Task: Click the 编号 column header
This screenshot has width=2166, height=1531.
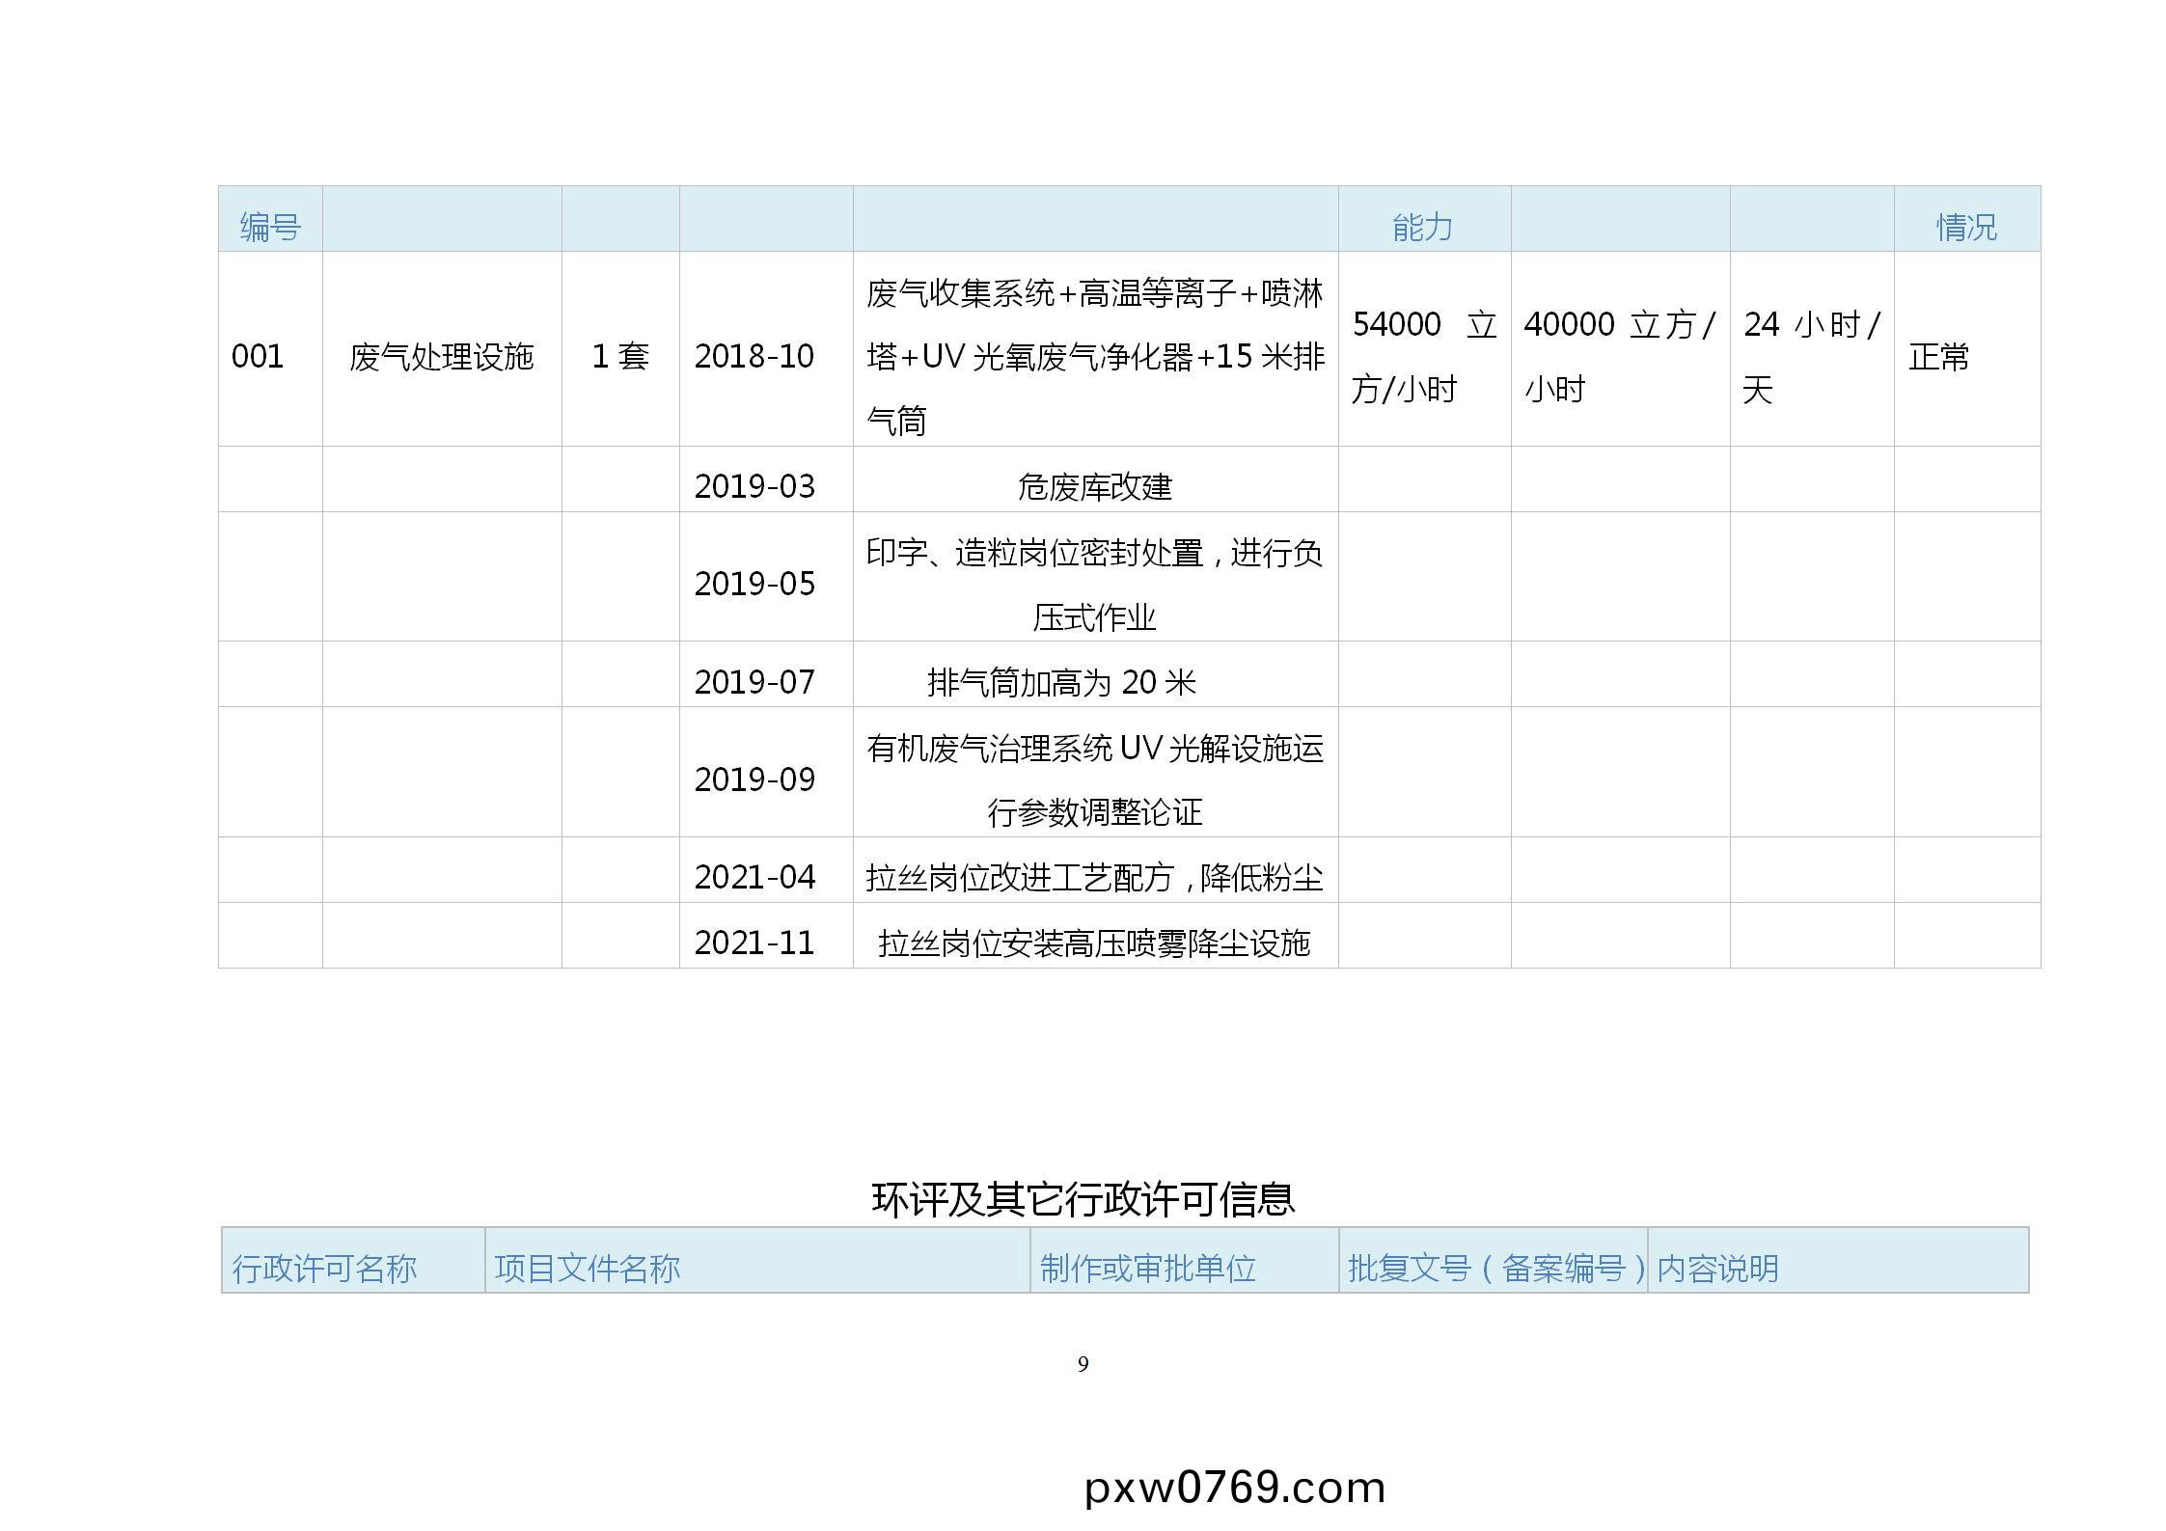Action: (x=270, y=227)
